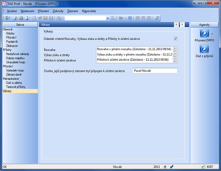The height and width of the screenshot is (171, 221).
Task: Open the Nápověda menu
Action: [89, 11]
